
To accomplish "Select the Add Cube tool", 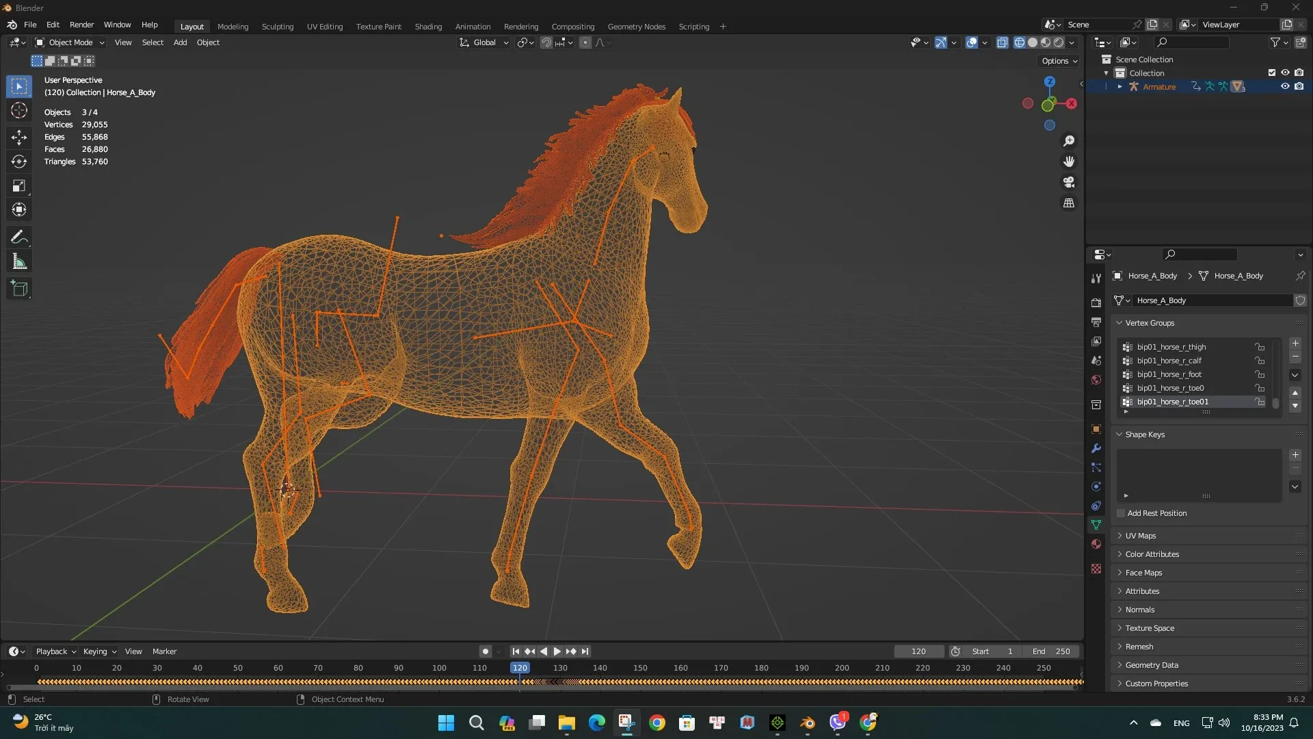I will point(19,289).
